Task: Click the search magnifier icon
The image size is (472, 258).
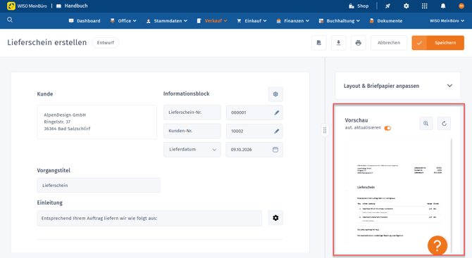Action: pos(10,20)
